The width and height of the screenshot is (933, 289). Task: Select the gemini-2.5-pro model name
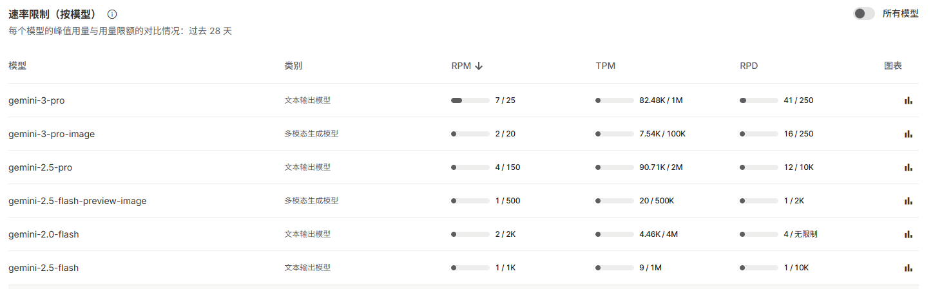pos(40,167)
